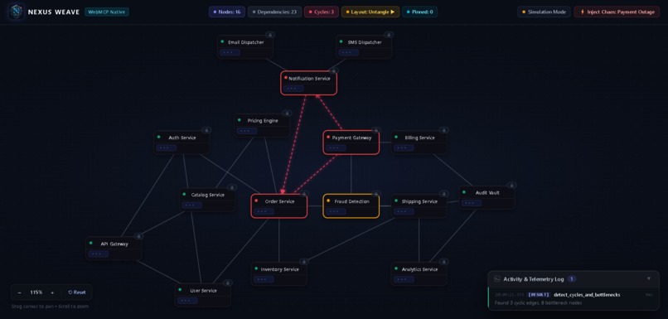The image size is (668, 319).
Task: Open the Fraud Detection ellipsis badge
Action: [x=336, y=211]
